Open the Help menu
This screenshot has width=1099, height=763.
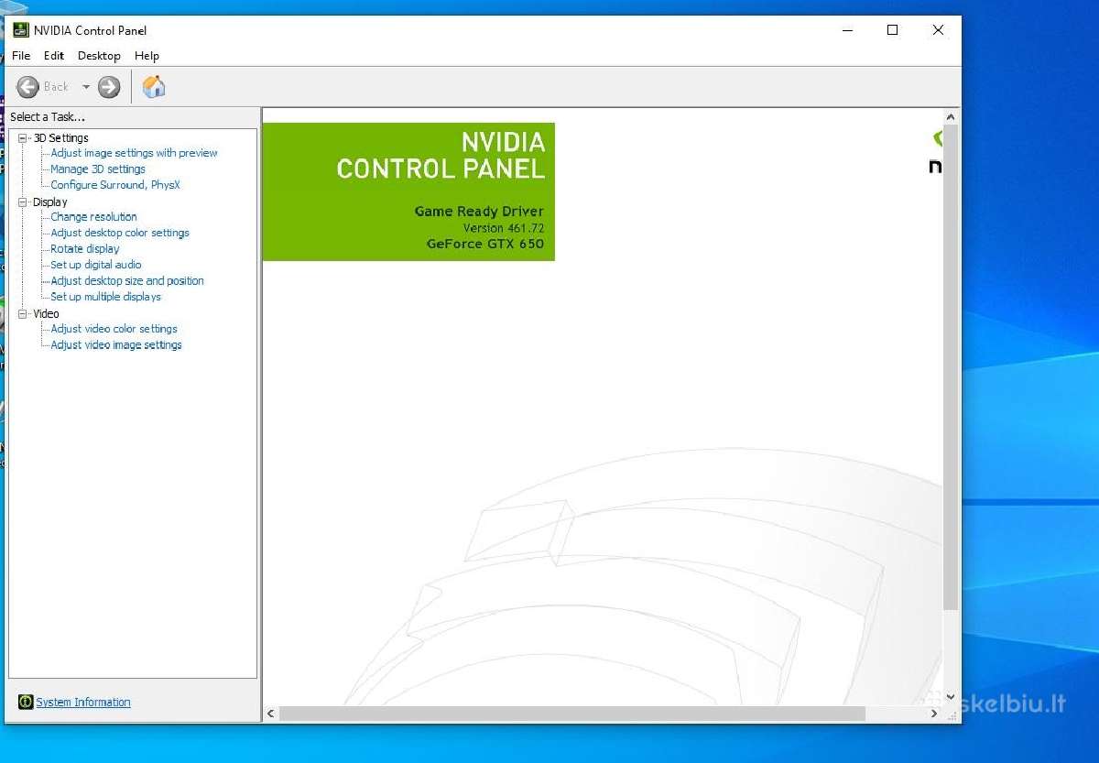147,56
